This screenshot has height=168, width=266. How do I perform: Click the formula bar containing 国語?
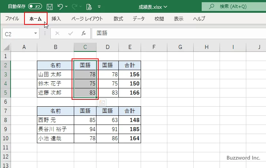tap(179, 33)
